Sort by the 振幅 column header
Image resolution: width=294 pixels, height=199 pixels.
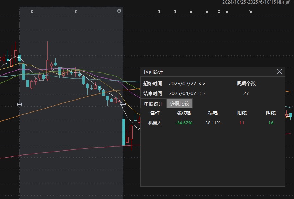click(213, 113)
